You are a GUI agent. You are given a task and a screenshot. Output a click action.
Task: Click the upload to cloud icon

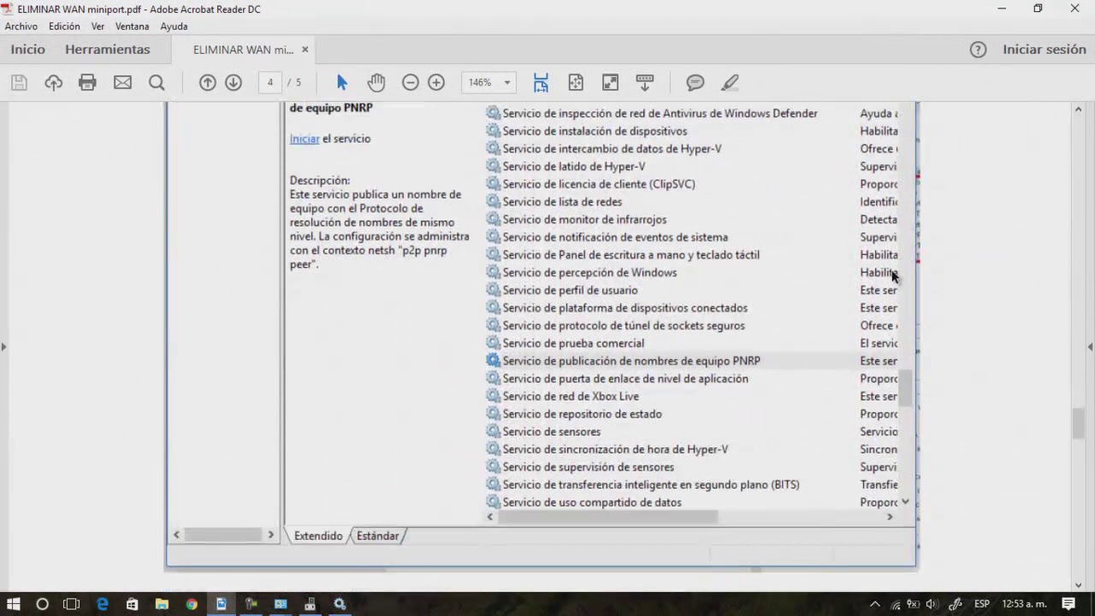click(53, 83)
